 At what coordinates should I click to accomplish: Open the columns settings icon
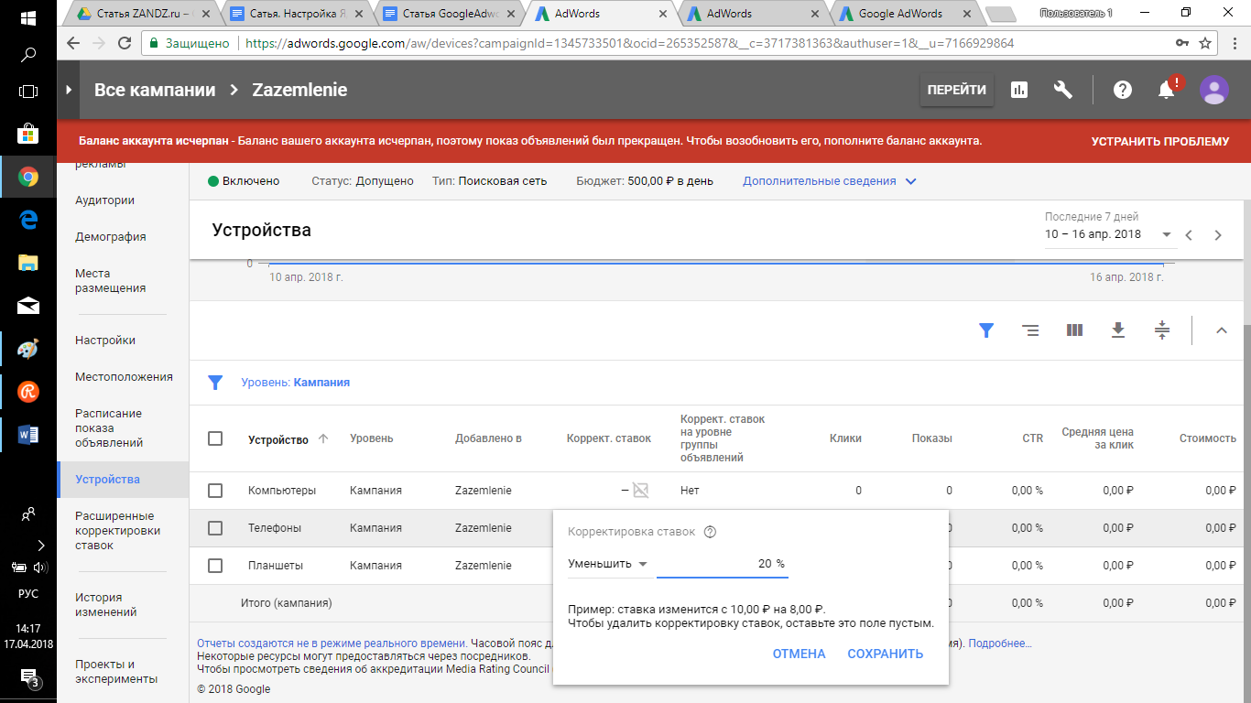coord(1075,330)
